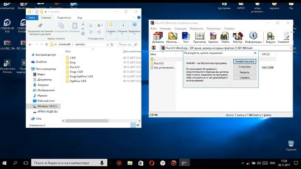Click Help (Справка) button in license dialog
The image size is (301, 169).
pyautogui.click(x=245, y=77)
